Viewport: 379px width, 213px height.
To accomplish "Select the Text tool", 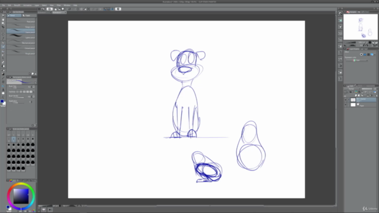I will (x=3, y=90).
